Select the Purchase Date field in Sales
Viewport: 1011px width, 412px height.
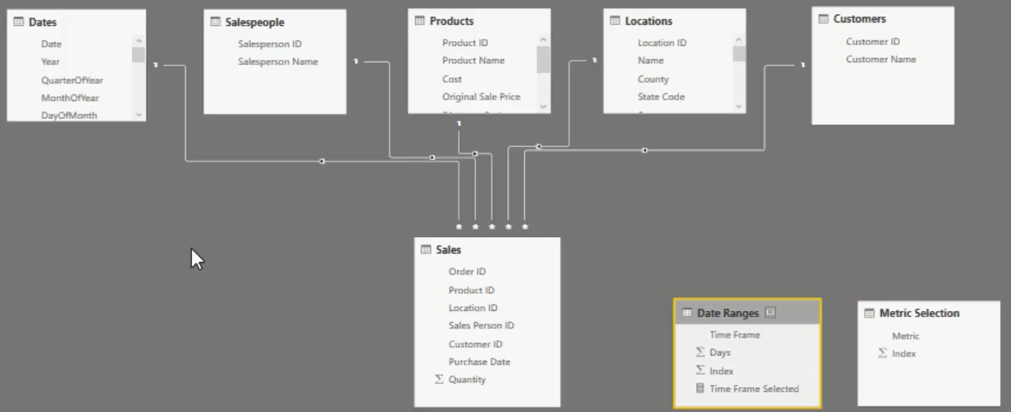pyautogui.click(x=479, y=361)
